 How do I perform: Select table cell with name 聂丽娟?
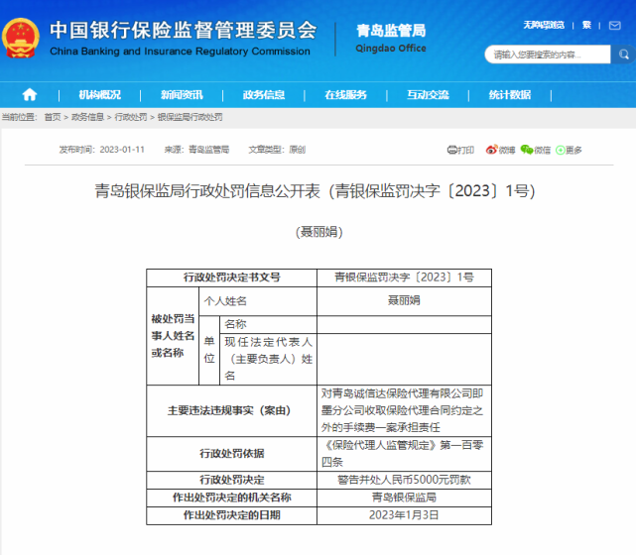pos(404,301)
